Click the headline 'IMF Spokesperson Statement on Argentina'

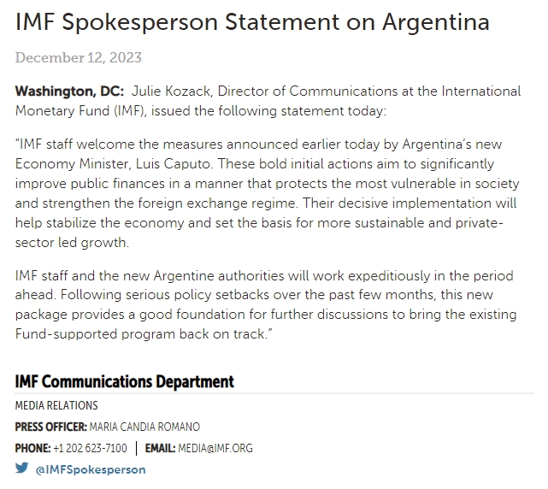tap(252, 22)
